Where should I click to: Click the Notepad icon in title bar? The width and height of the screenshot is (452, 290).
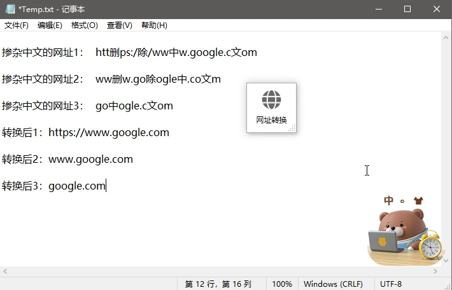click(10, 9)
